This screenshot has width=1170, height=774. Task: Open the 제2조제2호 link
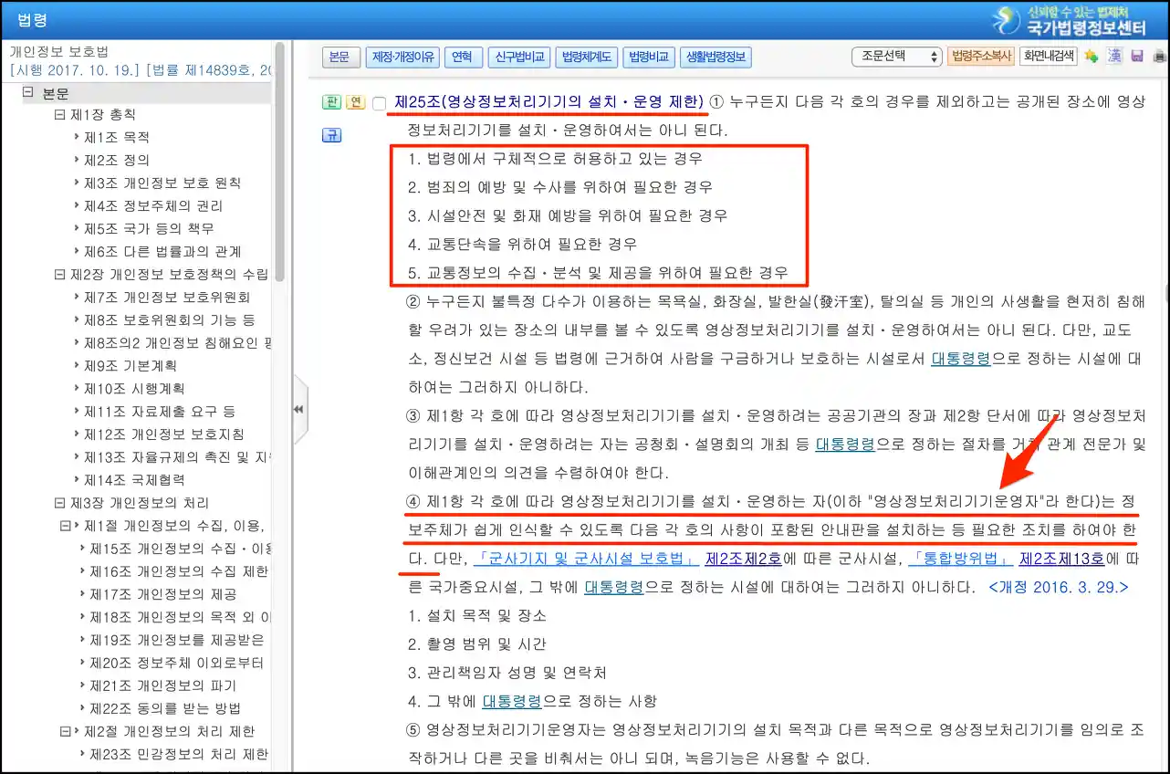click(744, 559)
